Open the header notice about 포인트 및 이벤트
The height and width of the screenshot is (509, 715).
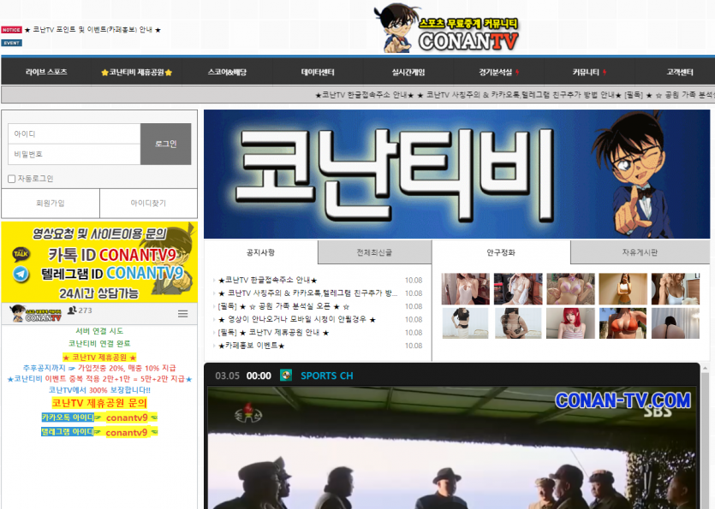pyautogui.click(x=93, y=30)
